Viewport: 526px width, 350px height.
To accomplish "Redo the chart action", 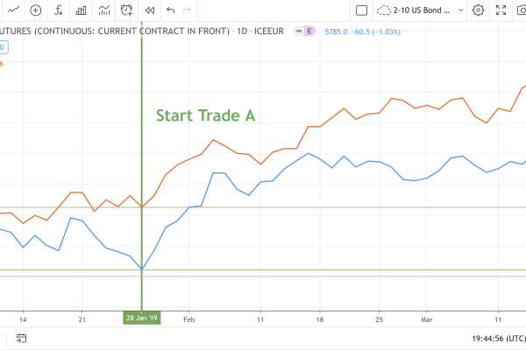I will click(x=190, y=10).
